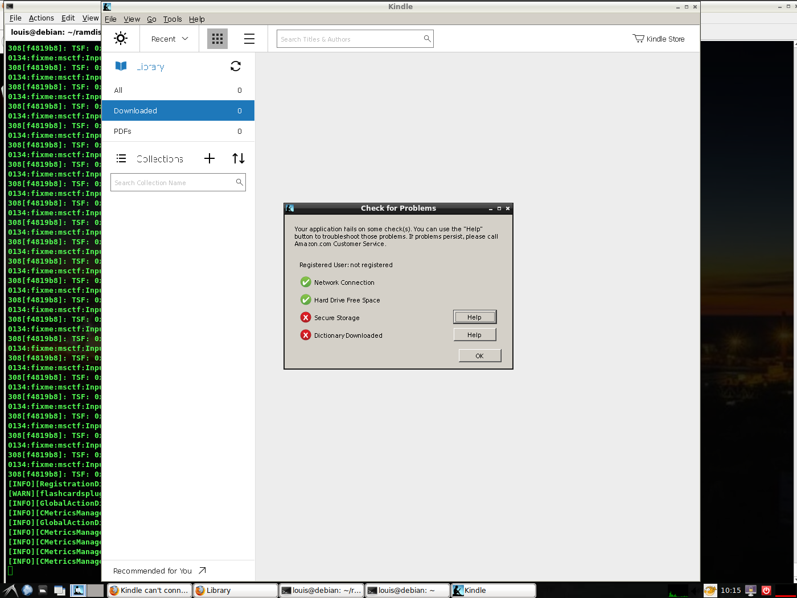Image resolution: width=797 pixels, height=598 pixels.
Task: Click the magnifier in the titles search box
Action: (x=427, y=39)
